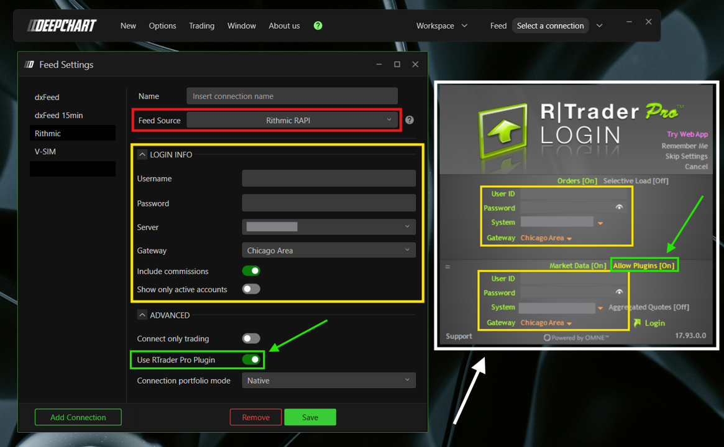The width and height of the screenshot is (724, 447).
Task: Click Support link in RTrader Pro
Action: click(x=459, y=336)
